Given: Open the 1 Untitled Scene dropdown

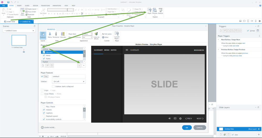Looking at the screenshot, I should [19, 31].
